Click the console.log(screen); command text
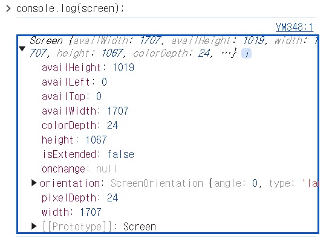The height and width of the screenshot is (237, 332). point(70,8)
